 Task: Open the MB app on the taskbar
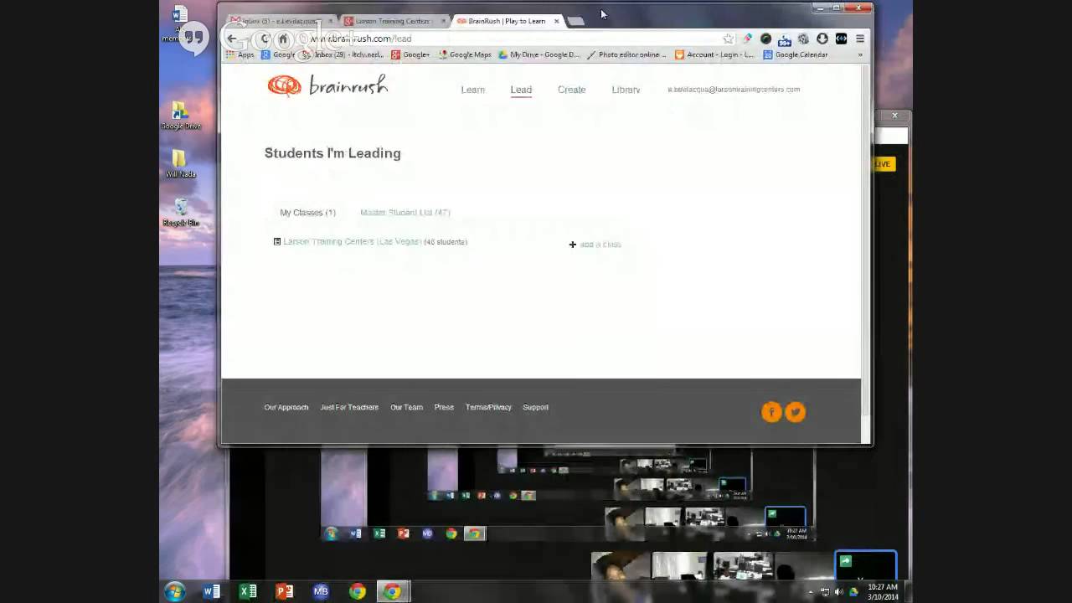(x=321, y=591)
